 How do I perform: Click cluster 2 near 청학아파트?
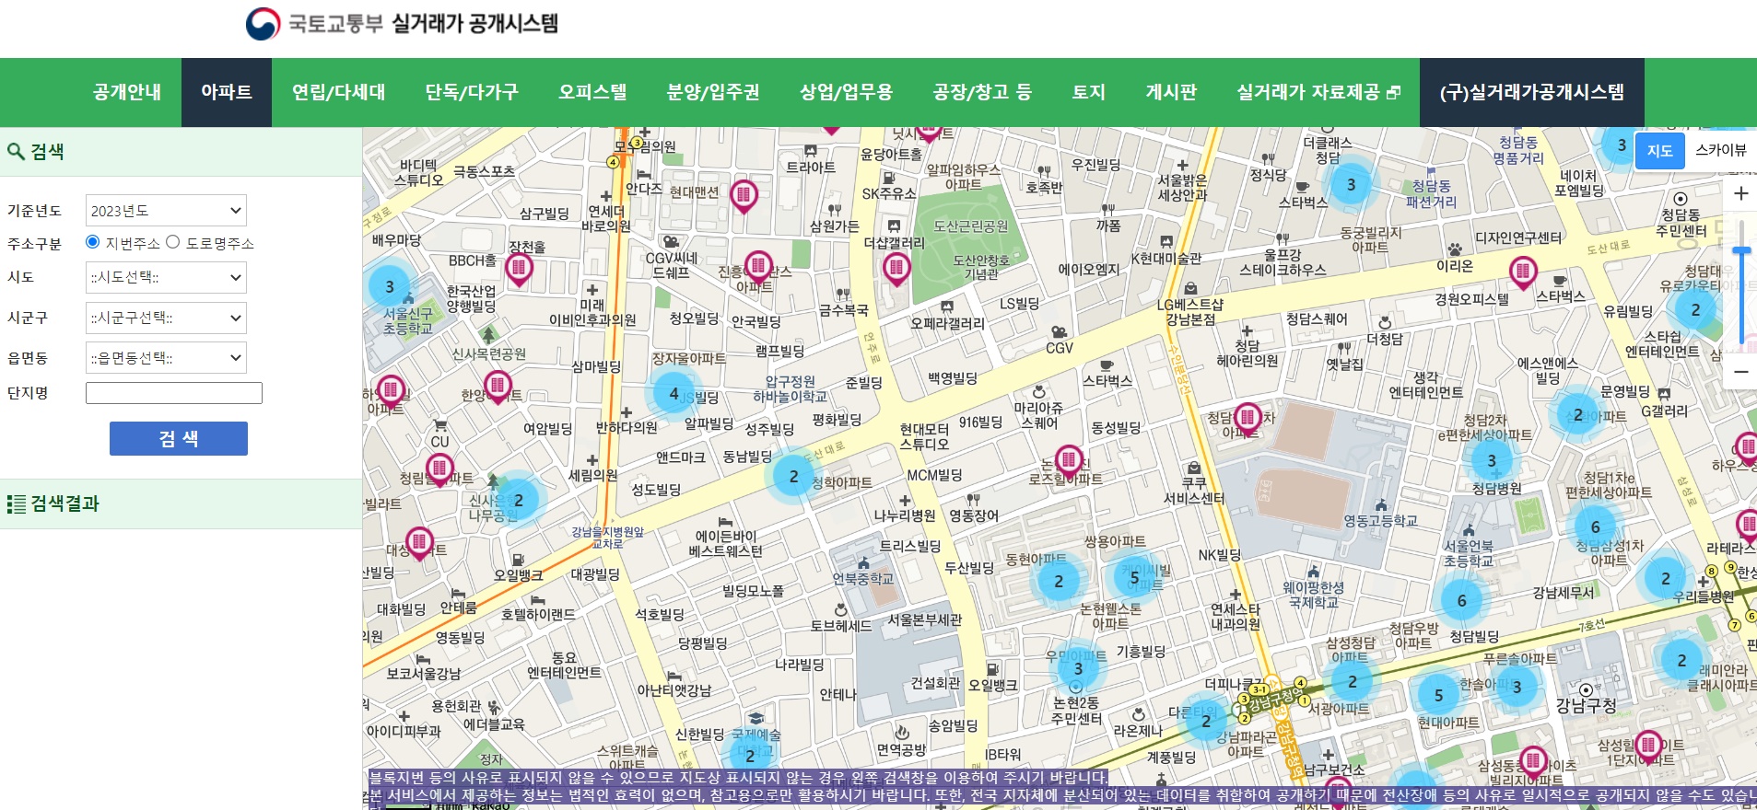[x=793, y=476]
